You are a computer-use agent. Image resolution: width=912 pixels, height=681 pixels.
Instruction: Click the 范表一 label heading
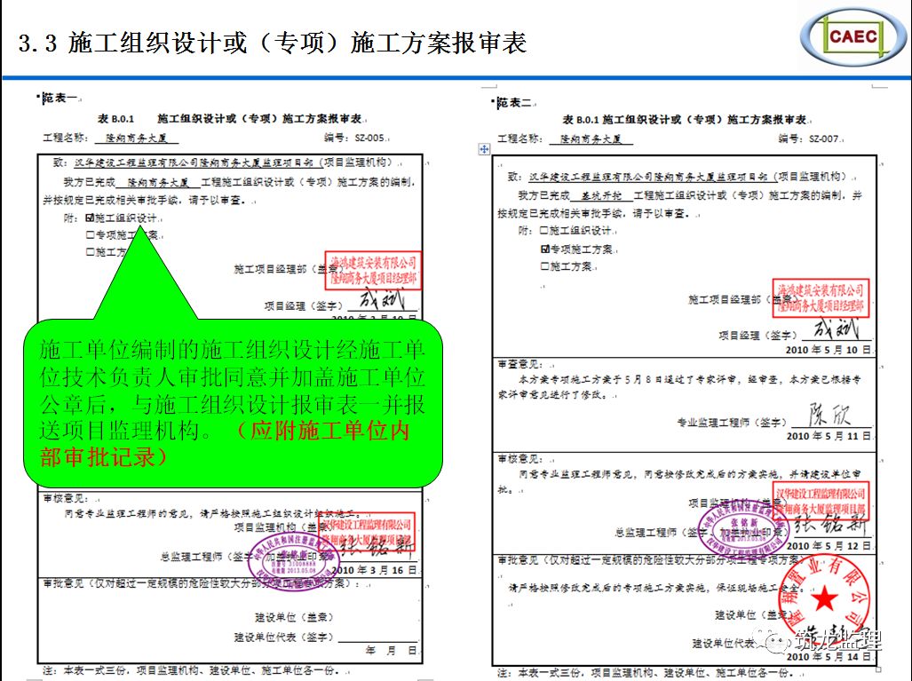59,99
